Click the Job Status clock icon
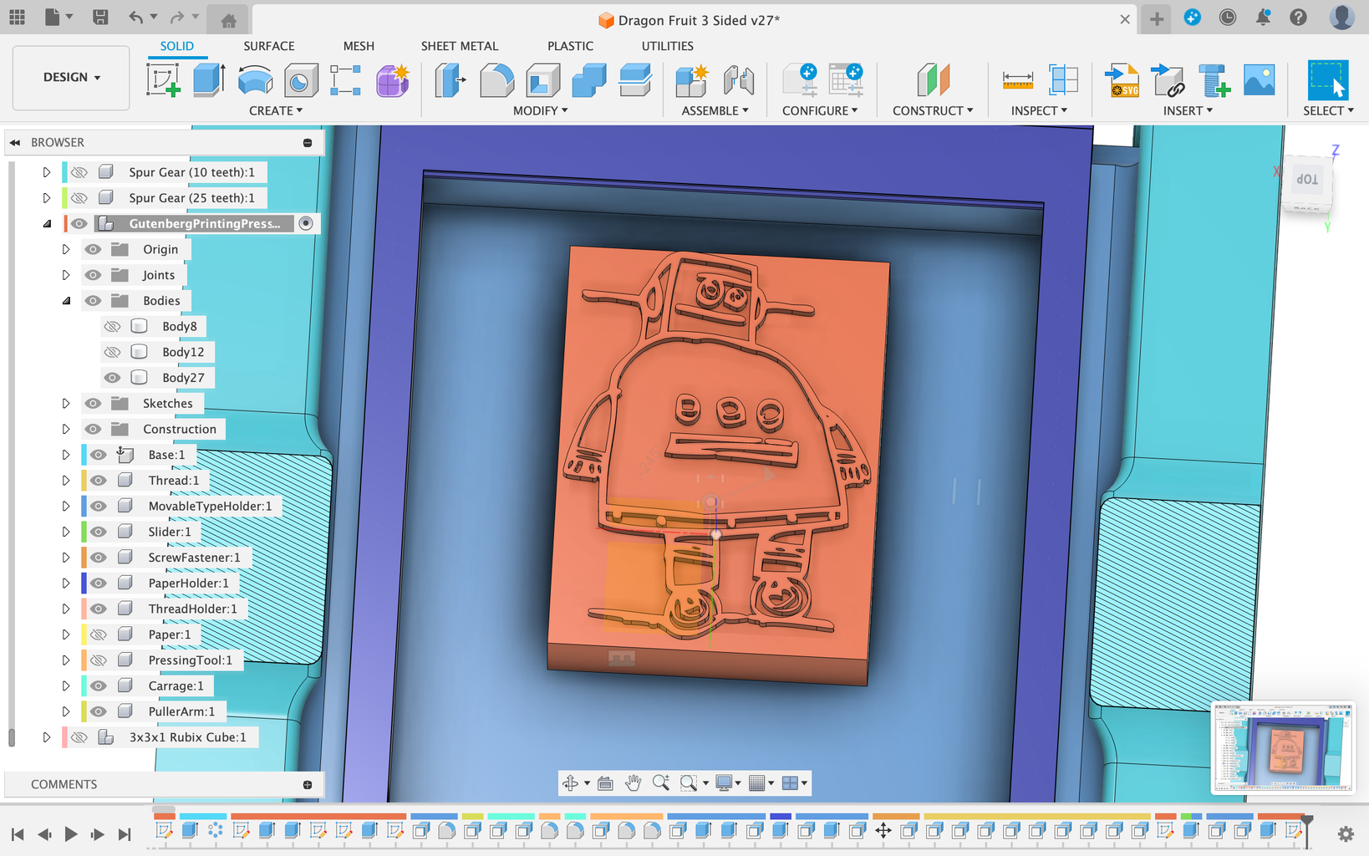Screen dimensions: 1369x856 tap(1228, 17)
